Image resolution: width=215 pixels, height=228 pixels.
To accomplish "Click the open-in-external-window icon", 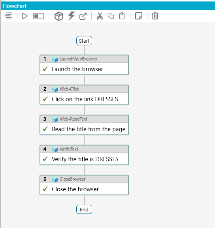I will pos(83,16).
